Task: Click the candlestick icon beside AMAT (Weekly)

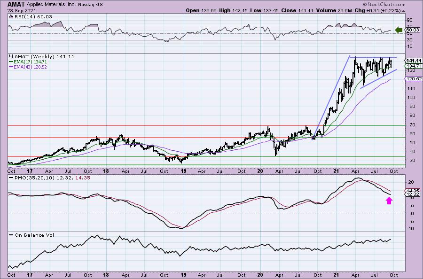Action: tap(11, 57)
